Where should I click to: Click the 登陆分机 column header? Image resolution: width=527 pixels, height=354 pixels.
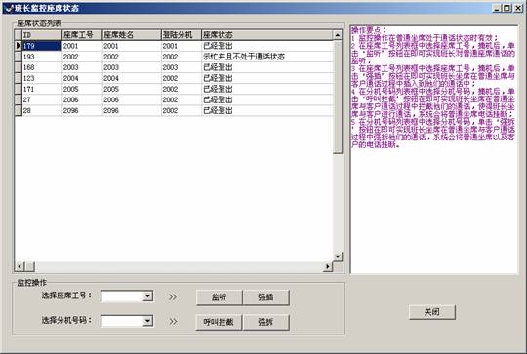coord(182,35)
